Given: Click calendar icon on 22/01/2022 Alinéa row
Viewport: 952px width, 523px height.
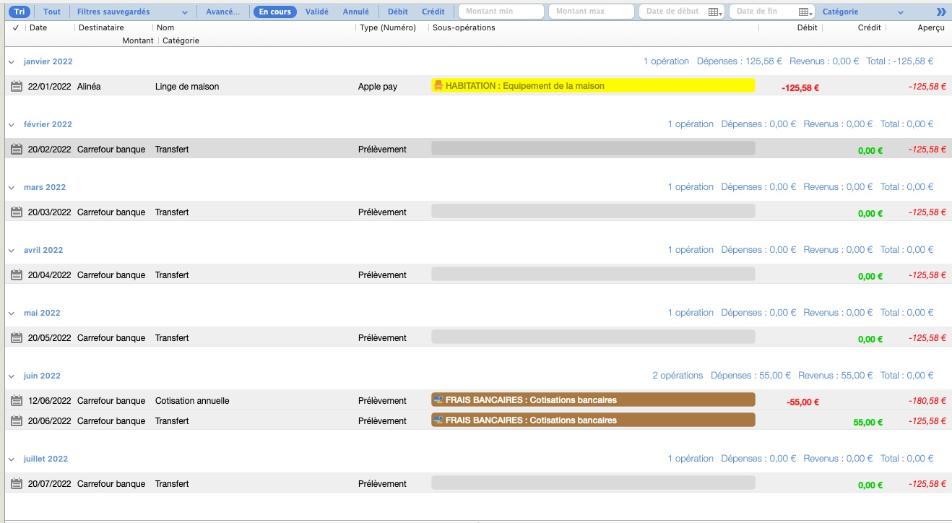Looking at the screenshot, I should click(x=17, y=87).
